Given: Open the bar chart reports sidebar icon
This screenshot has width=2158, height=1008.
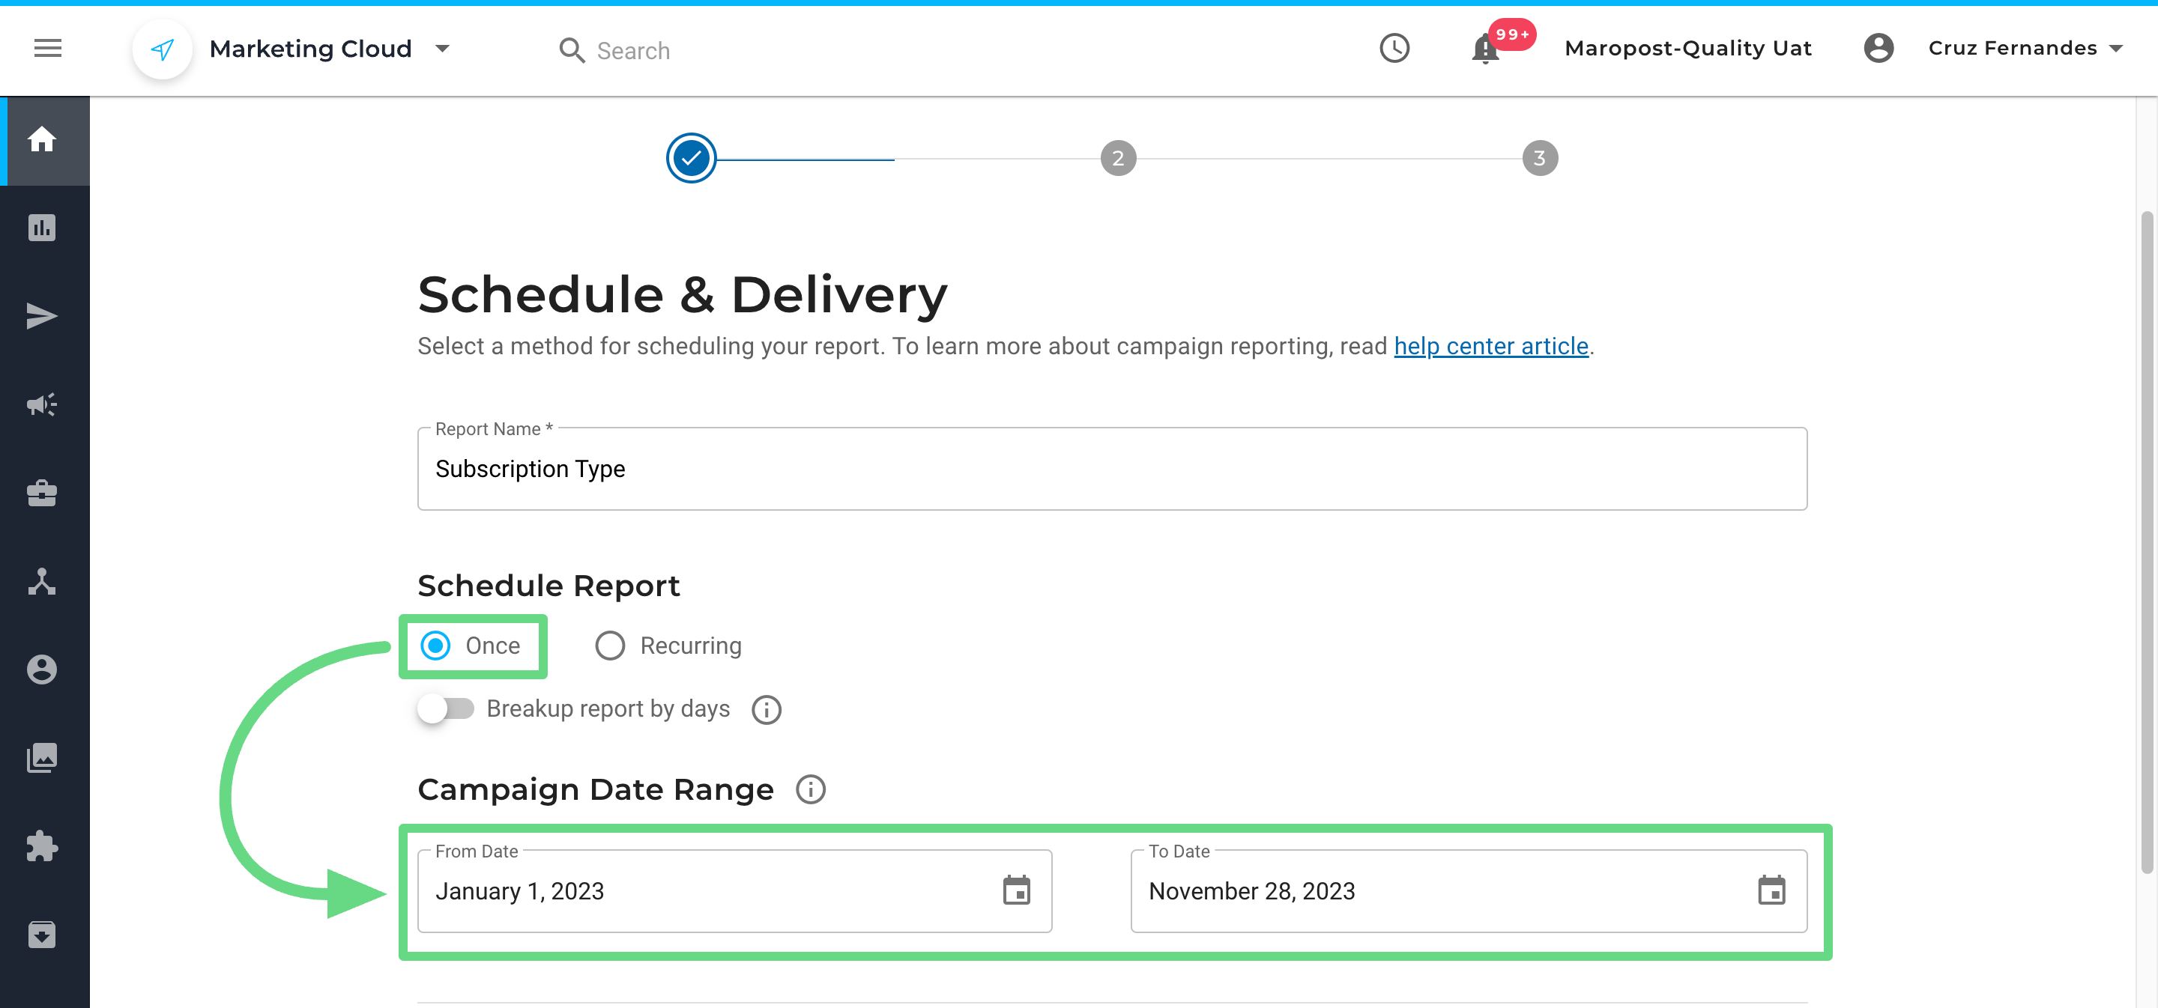Looking at the screenshot, I should point(42,228).
